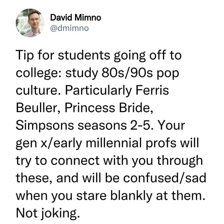224x224 pixels.
Task: Click the word 'college:' in the tweet
Action: pyautogui.click(x=39, y=74)
